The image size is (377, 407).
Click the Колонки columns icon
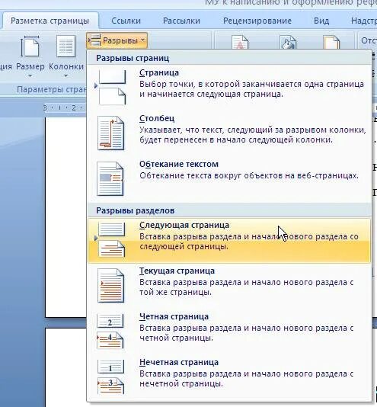tap(66, 47)
